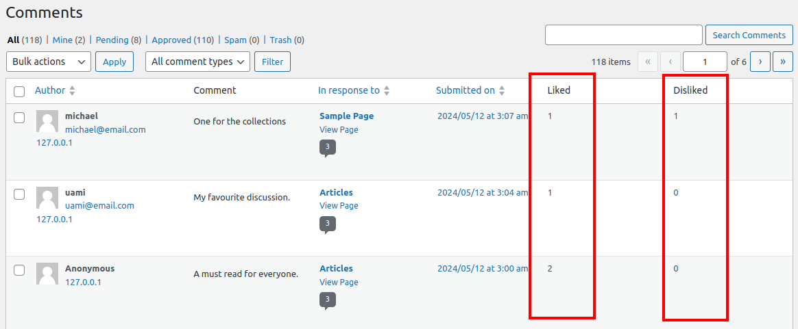Click comment text 'A must read for everyone.'
Image resolution: width=798 pixels, height=329 pixels.
click(x=246, y=274)
